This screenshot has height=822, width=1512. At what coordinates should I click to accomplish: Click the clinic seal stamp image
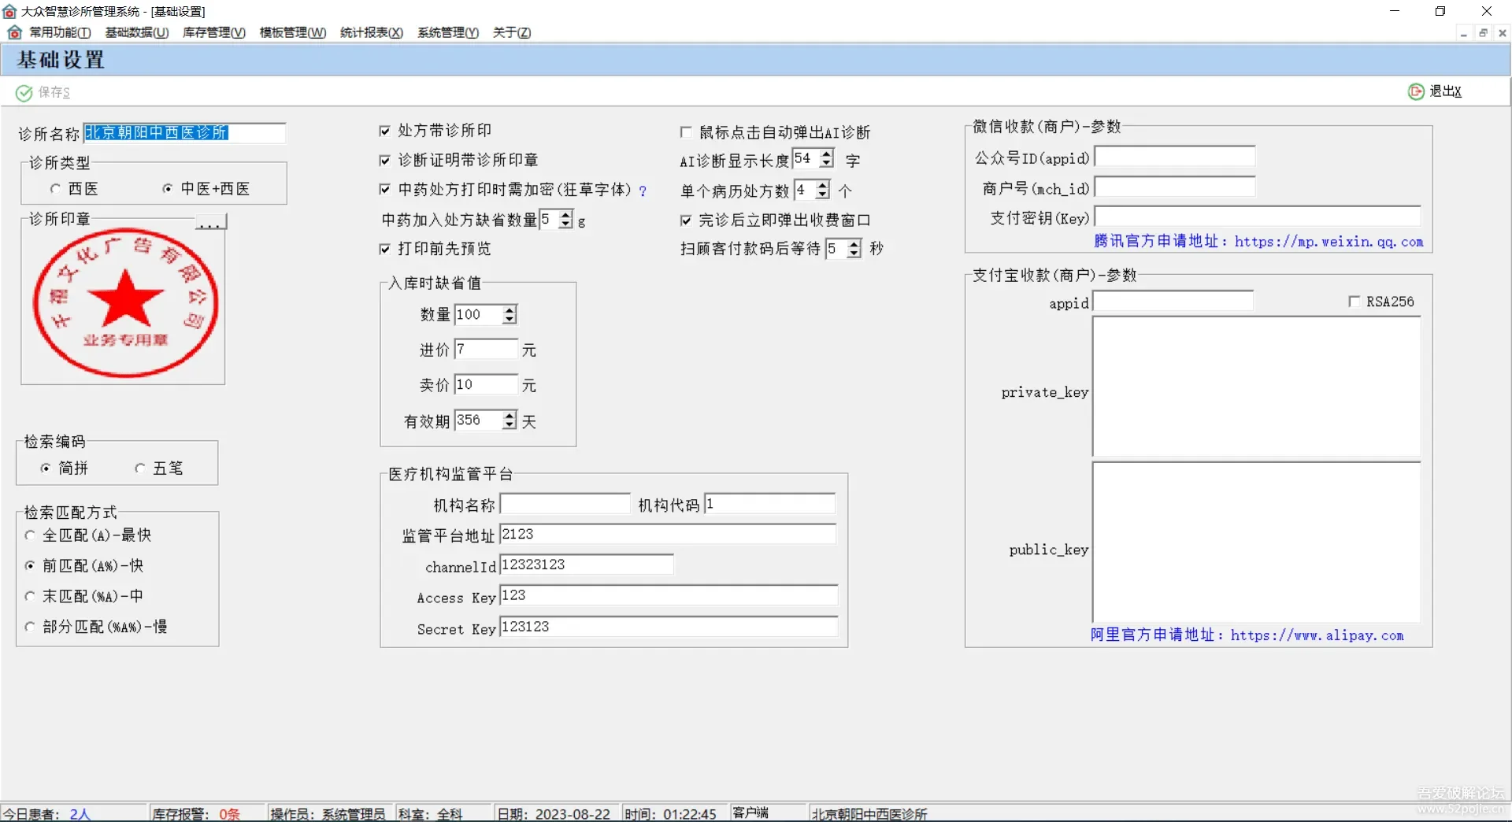pyautogui.click(x=125, y=303)
